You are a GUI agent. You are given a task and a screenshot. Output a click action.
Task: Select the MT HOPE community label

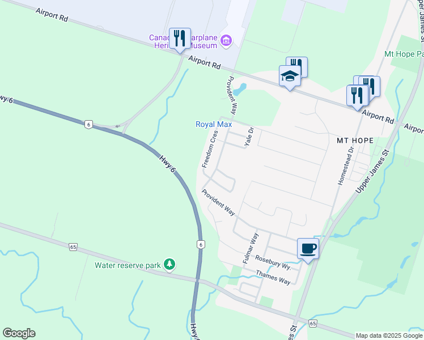pyautogui.click(x=355, y=141)
